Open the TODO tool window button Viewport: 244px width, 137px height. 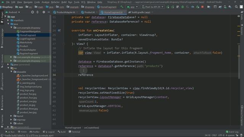(22, 132)
